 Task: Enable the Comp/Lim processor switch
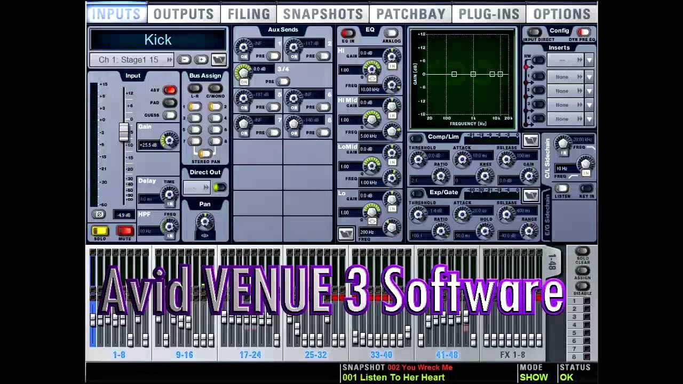click(417, 139)
